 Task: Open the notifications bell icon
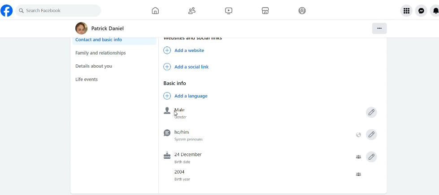coord(435,11)
